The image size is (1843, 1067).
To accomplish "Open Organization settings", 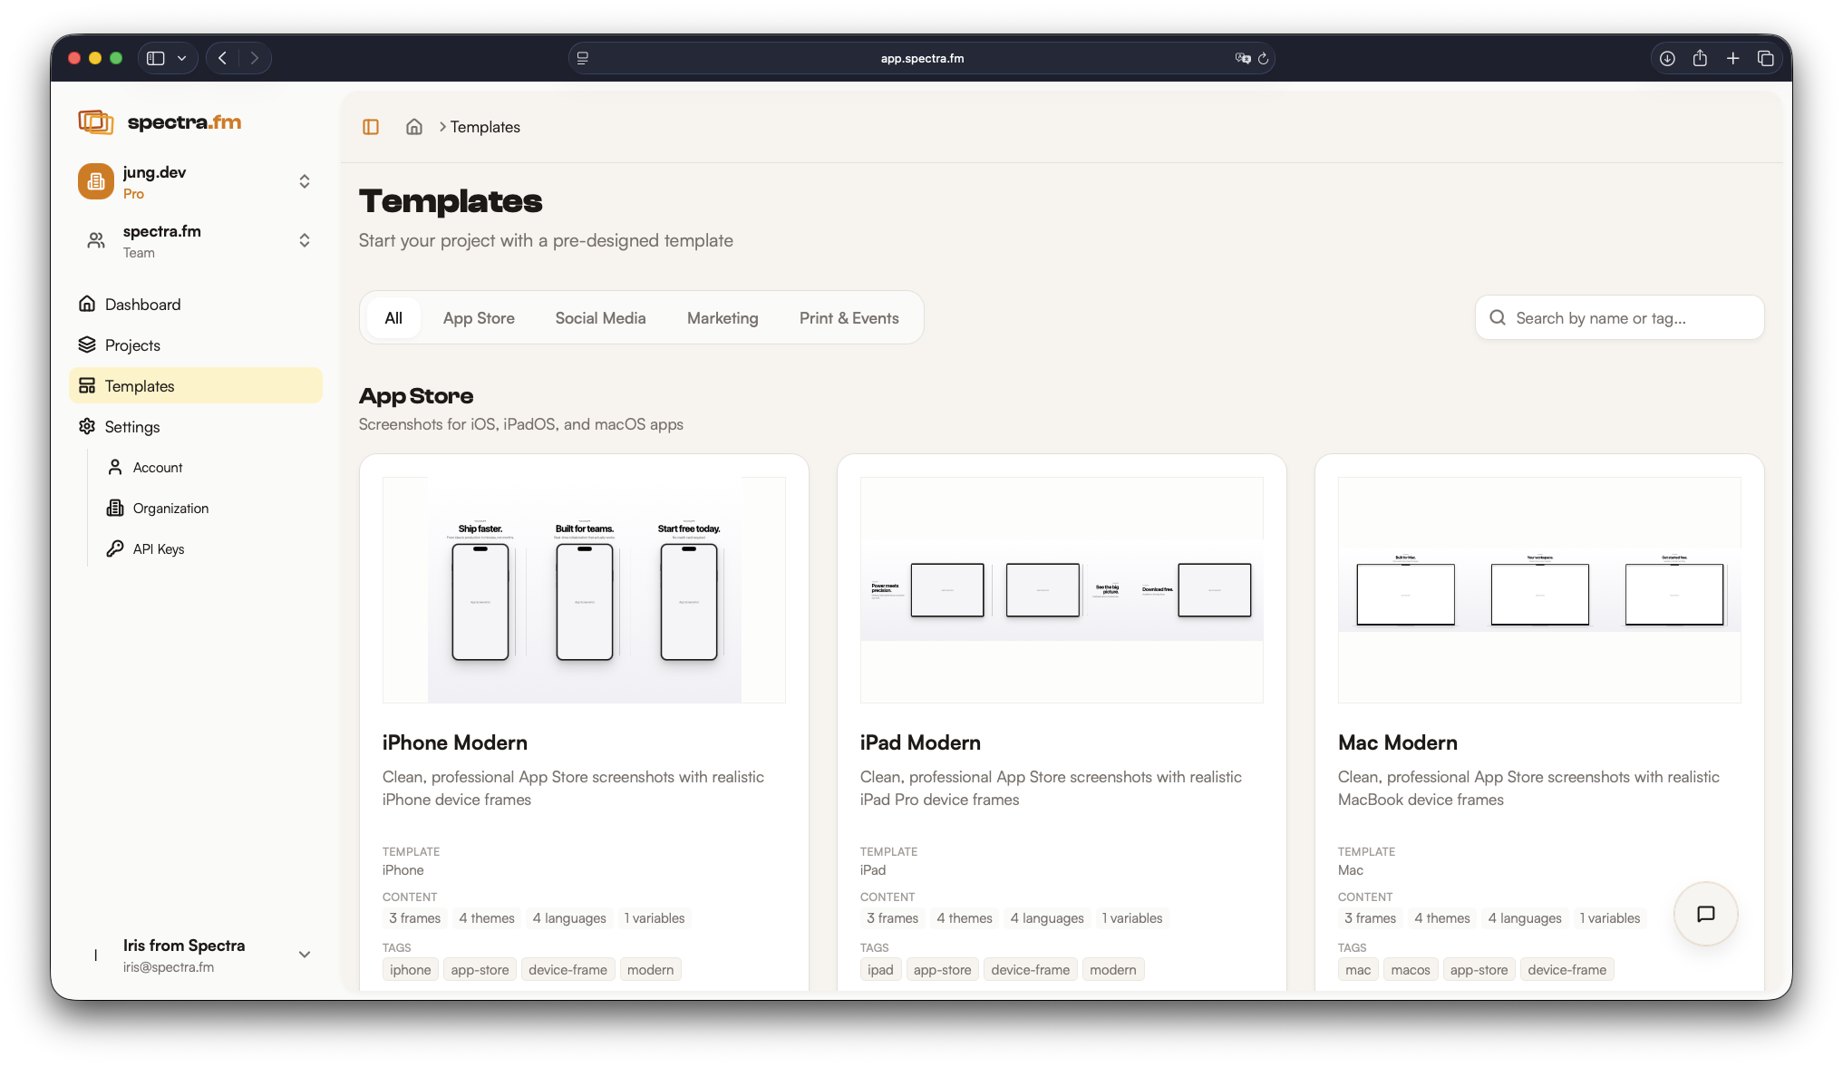I will [x=170, y=509].
